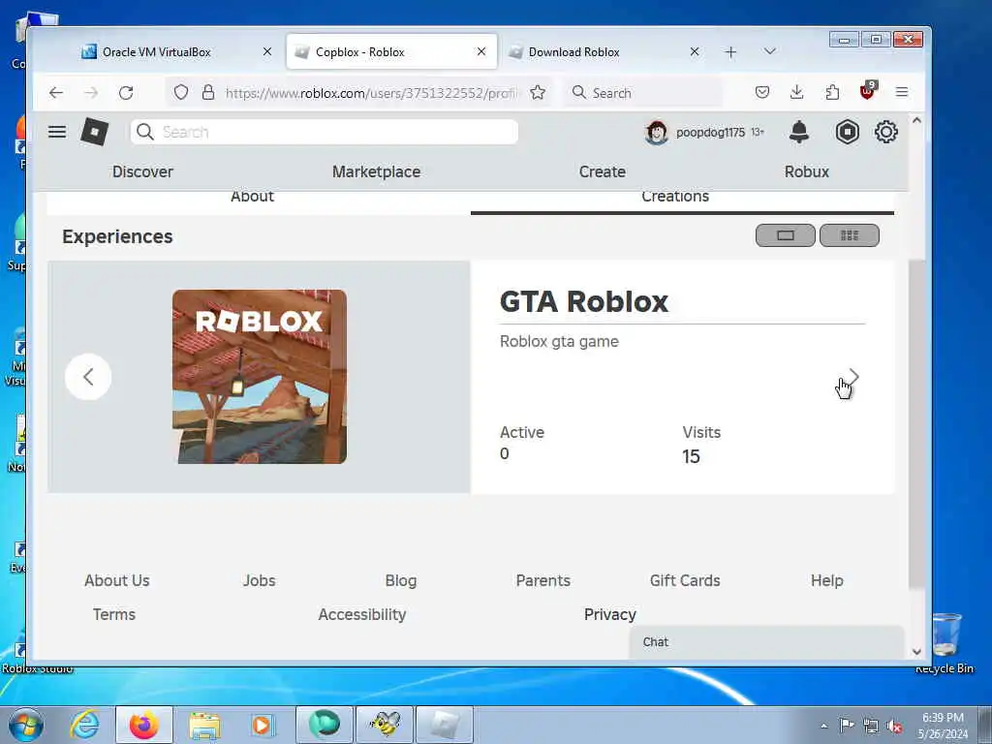
Task: Focus the Firefox URL address bar
Action: [x=370, y=93]
